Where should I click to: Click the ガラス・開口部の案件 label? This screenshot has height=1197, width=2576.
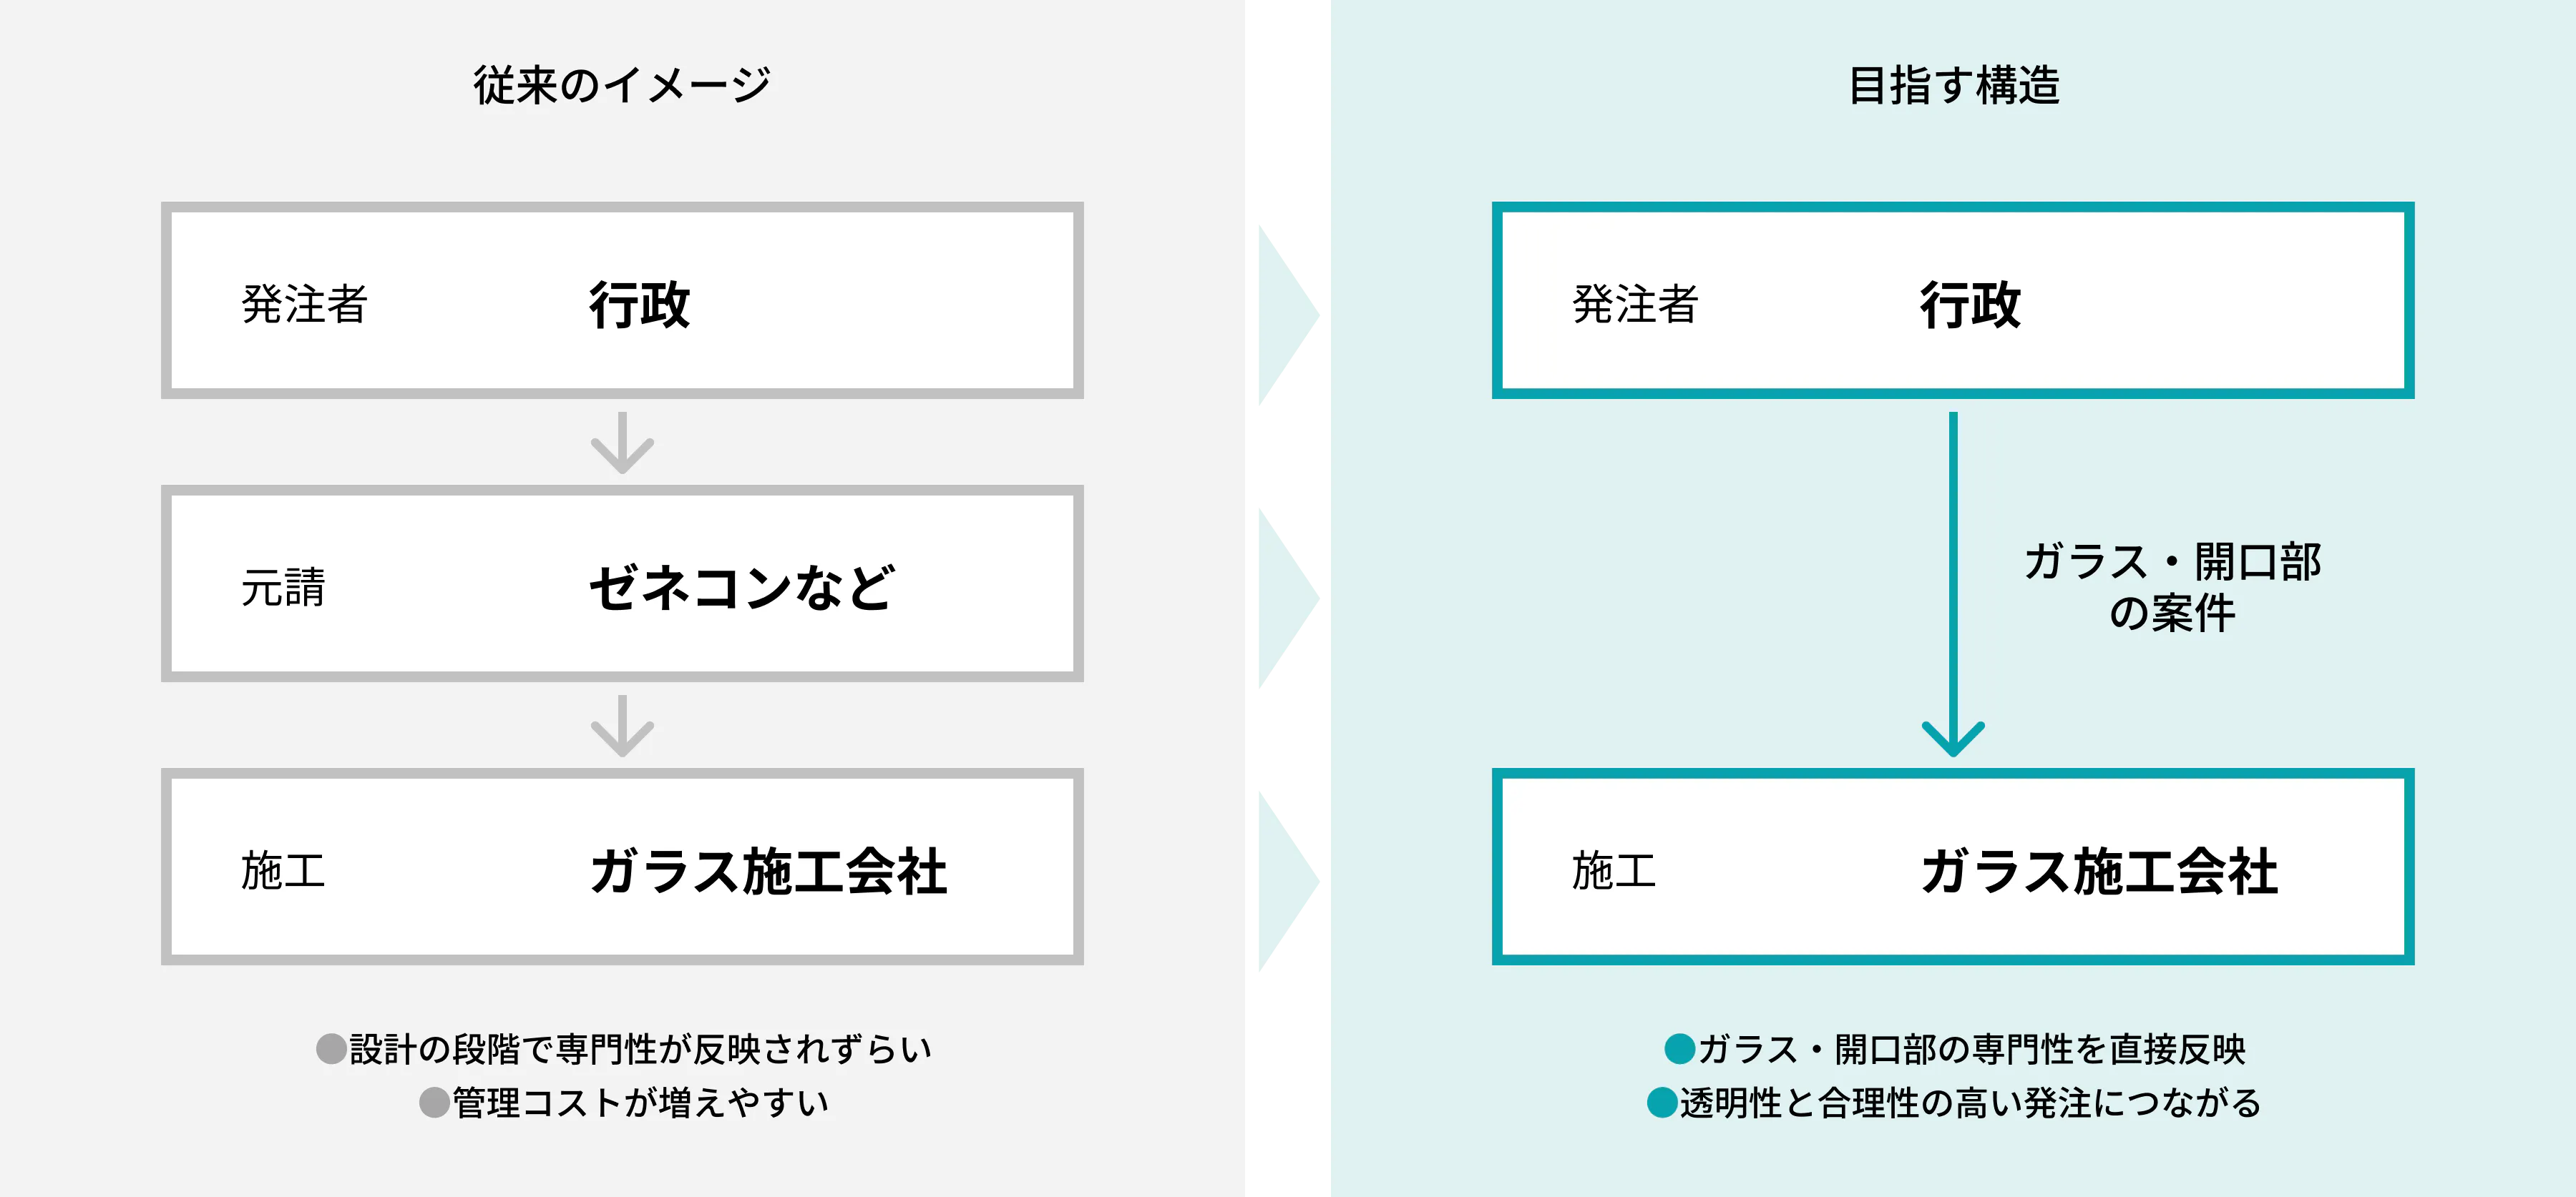[2172, 586]
